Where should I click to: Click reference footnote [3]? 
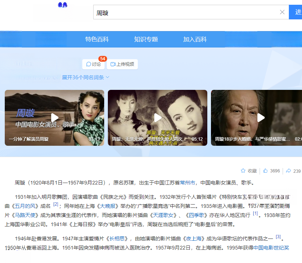tap(278, 237)
